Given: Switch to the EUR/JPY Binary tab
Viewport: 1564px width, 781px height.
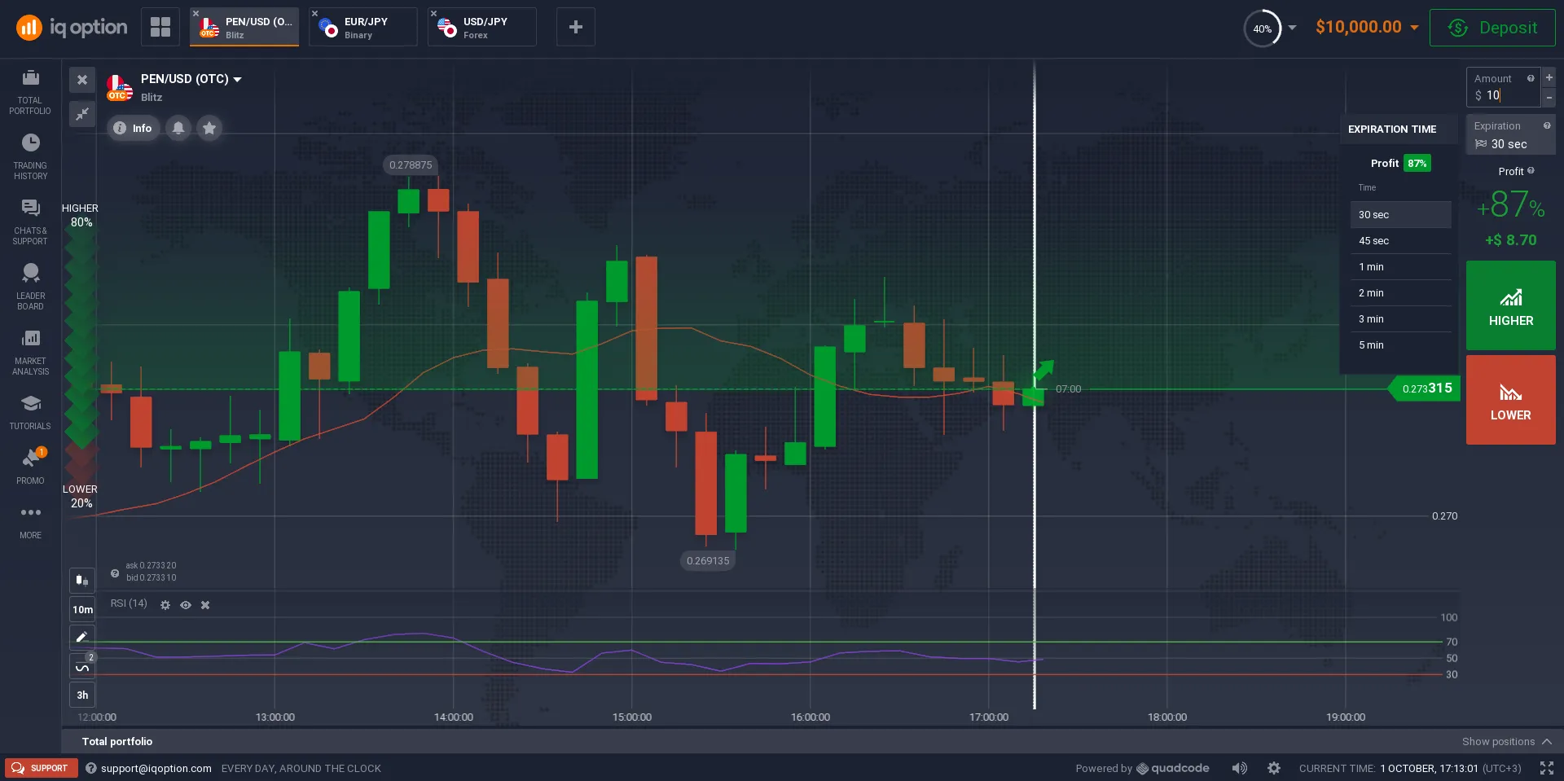Looking at the screenshot, I should (x=363, y=28).
